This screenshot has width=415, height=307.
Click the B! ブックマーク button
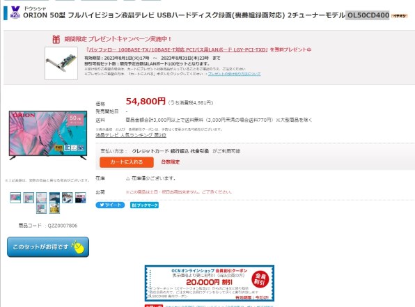click(x=144, y=205)
